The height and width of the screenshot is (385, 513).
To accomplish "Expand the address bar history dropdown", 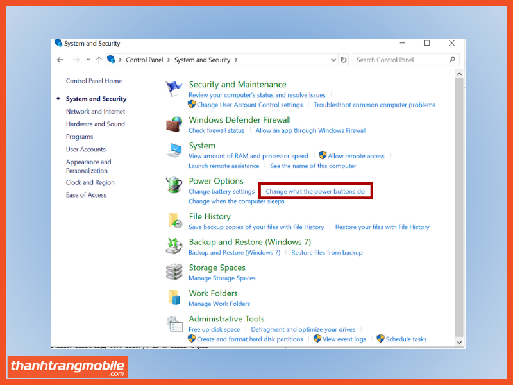I will 333,60.
